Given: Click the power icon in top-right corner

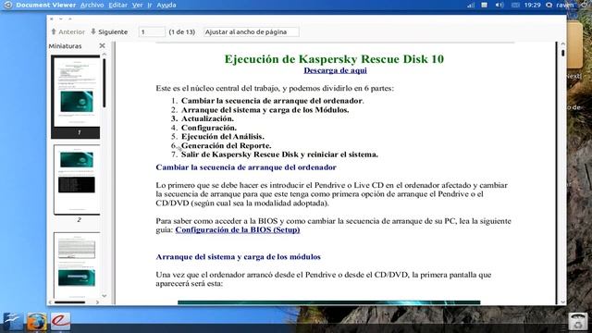Looking at the screenshot, I should pyautogui.click(x=585, y=5).
